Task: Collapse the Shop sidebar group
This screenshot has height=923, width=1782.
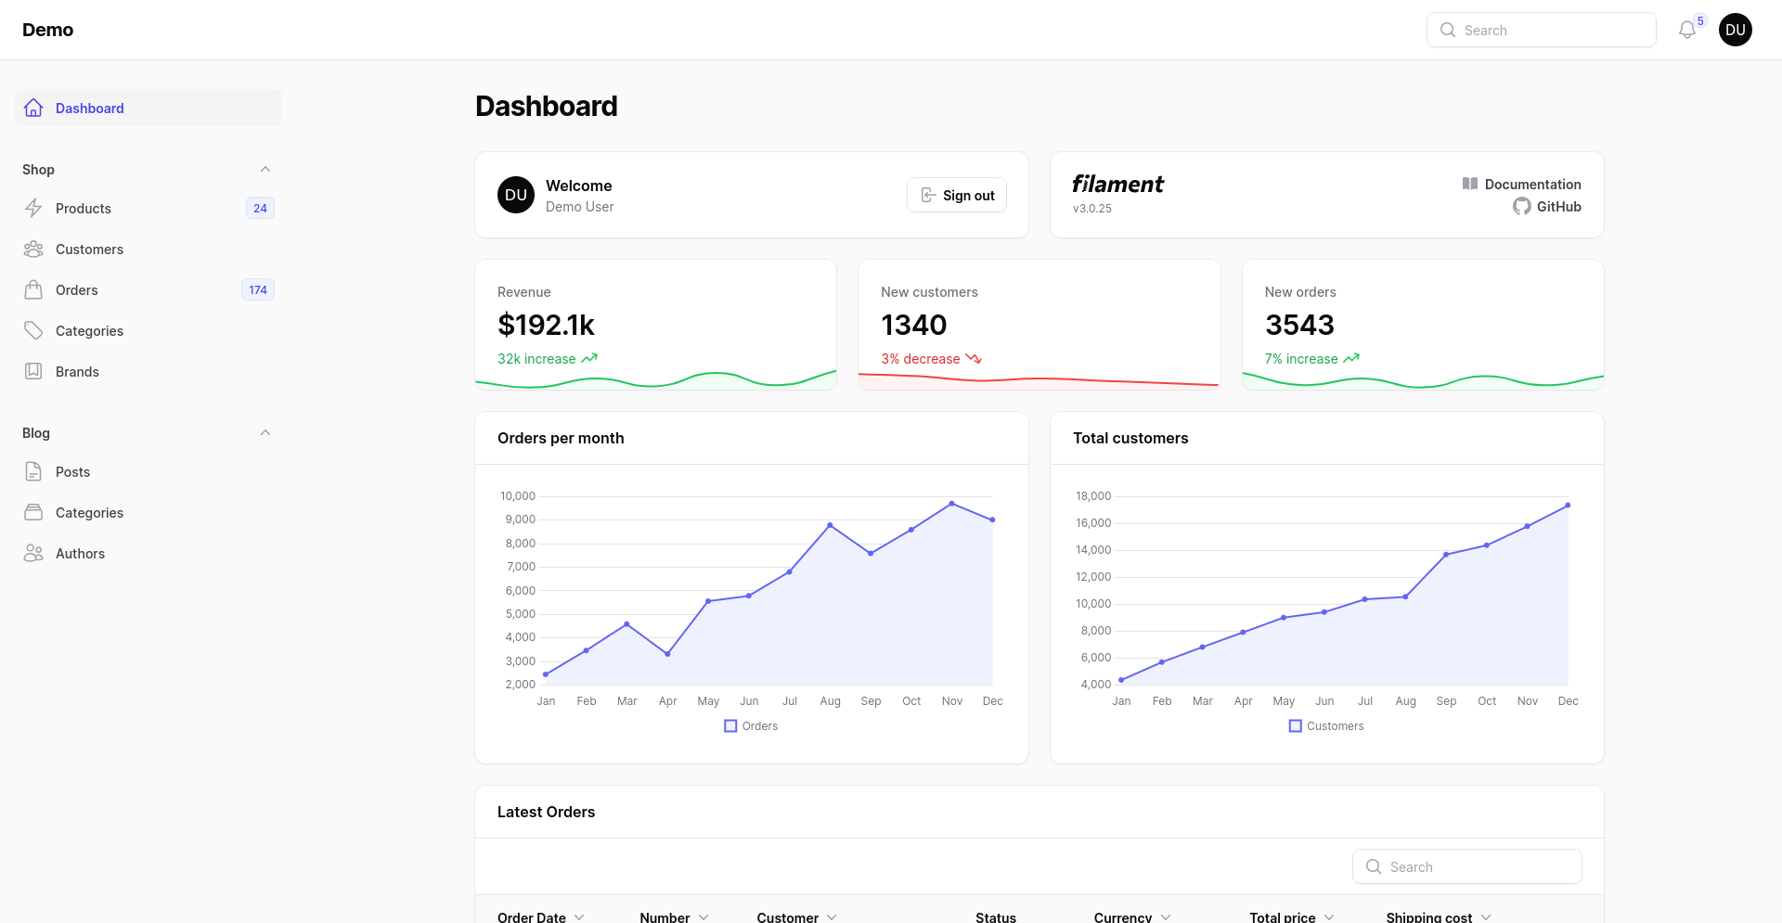Action: point(265,170)
